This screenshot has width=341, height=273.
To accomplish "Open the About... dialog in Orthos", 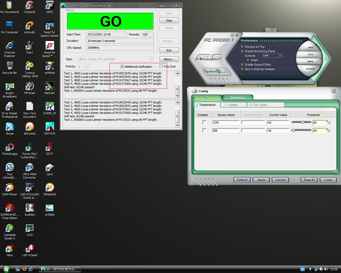I will click(169, 59).
